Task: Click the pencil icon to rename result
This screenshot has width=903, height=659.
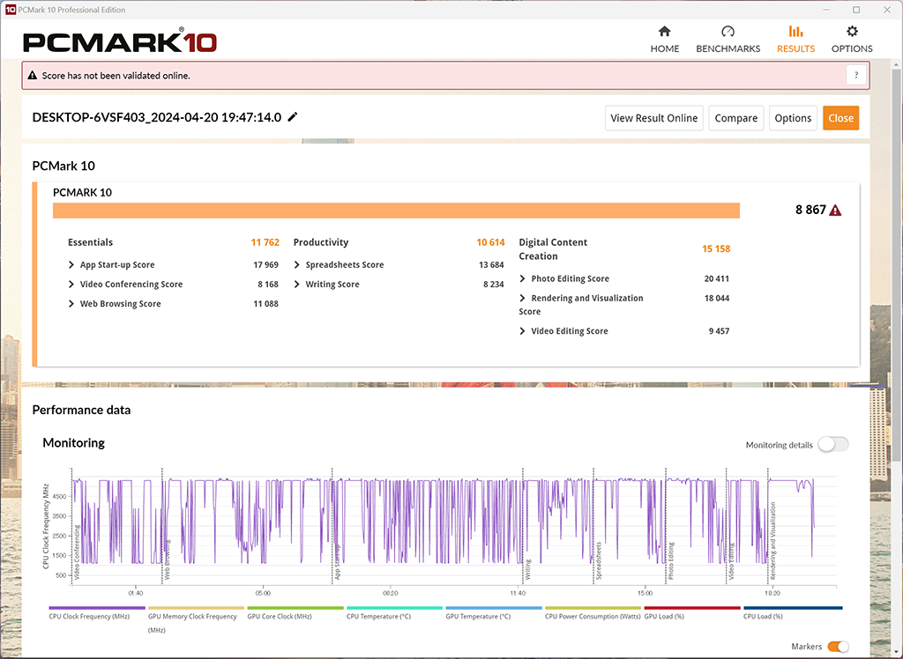Action: (x=293, y=117)
